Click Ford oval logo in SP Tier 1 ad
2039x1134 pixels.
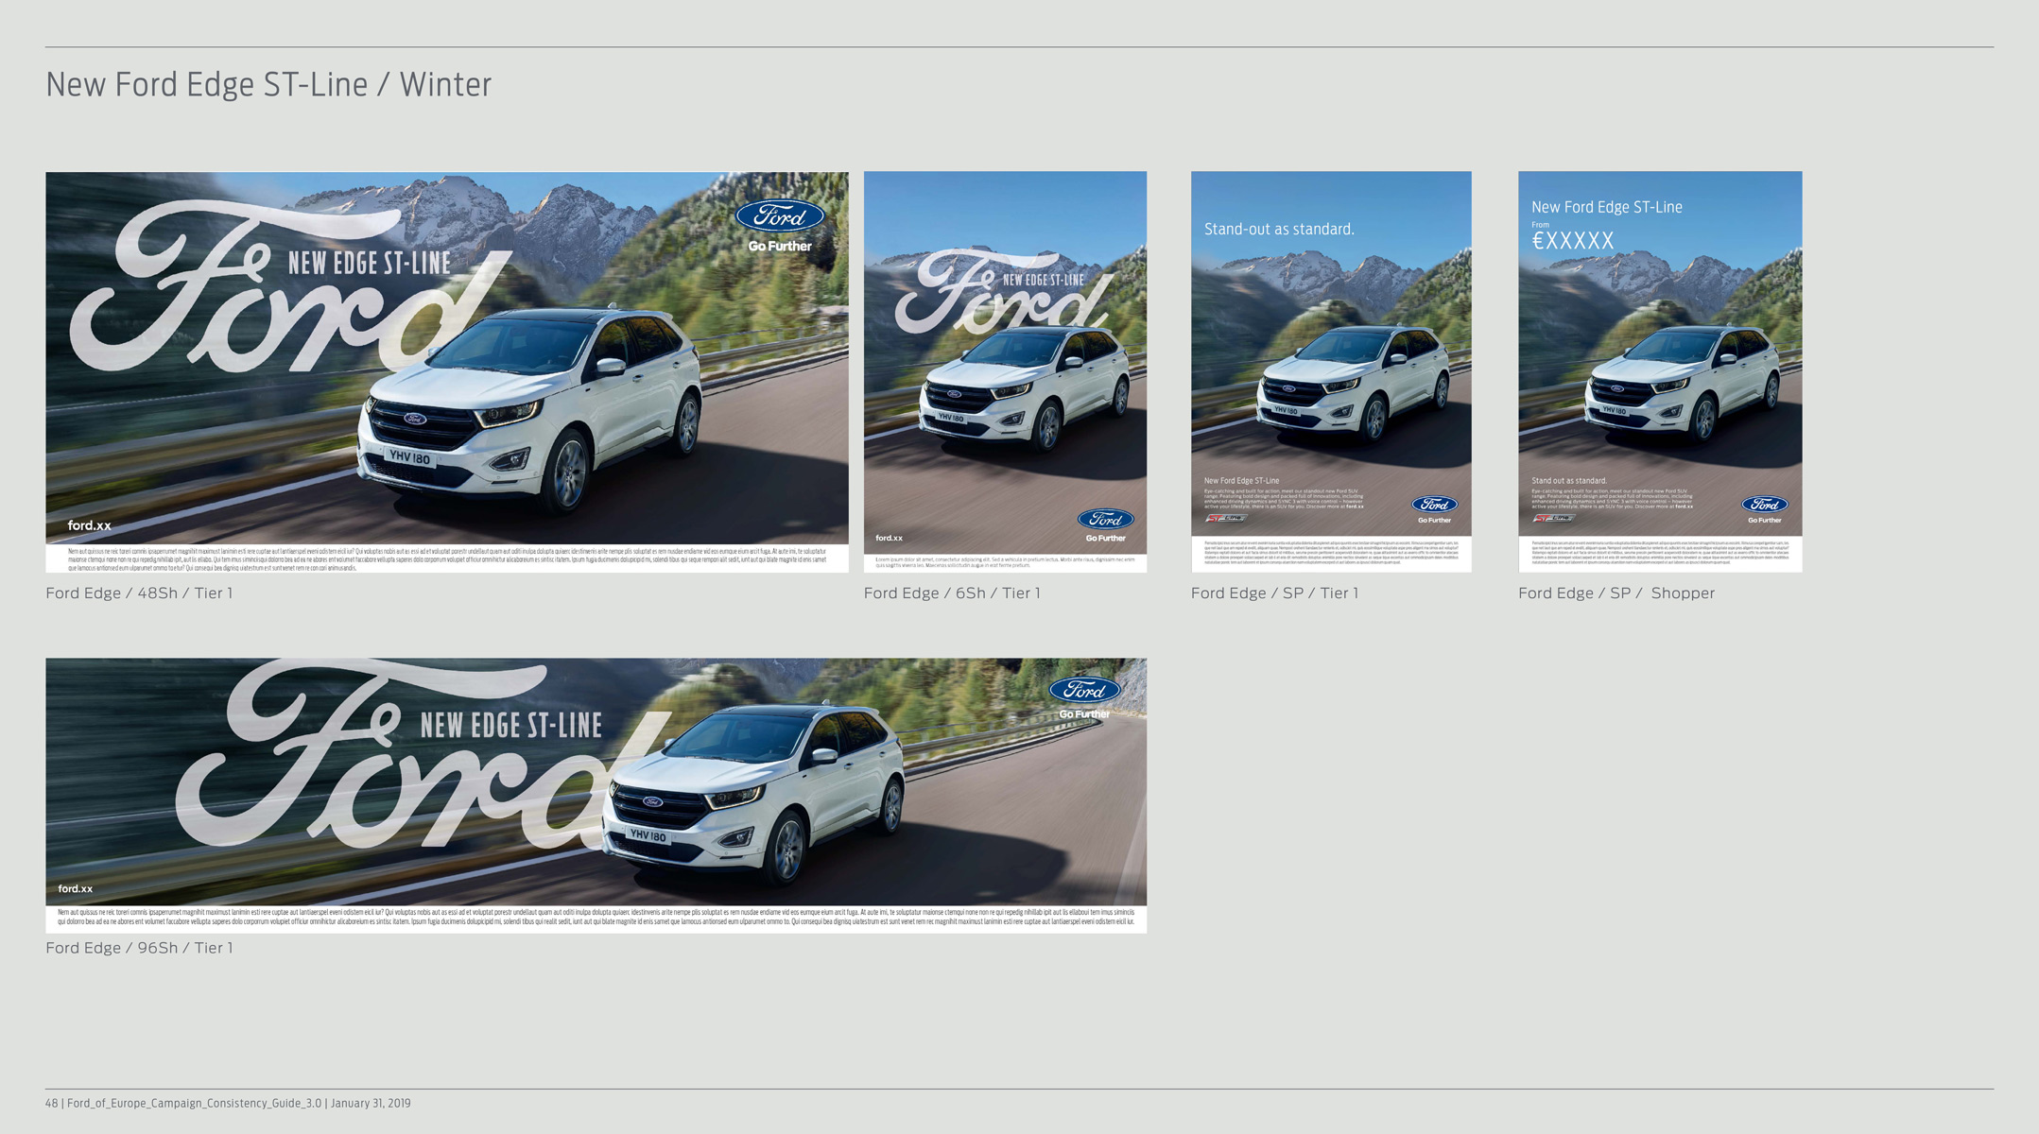(1434, 505)
